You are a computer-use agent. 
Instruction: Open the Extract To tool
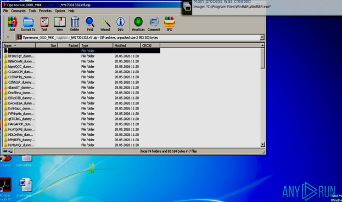pos(28,24)
